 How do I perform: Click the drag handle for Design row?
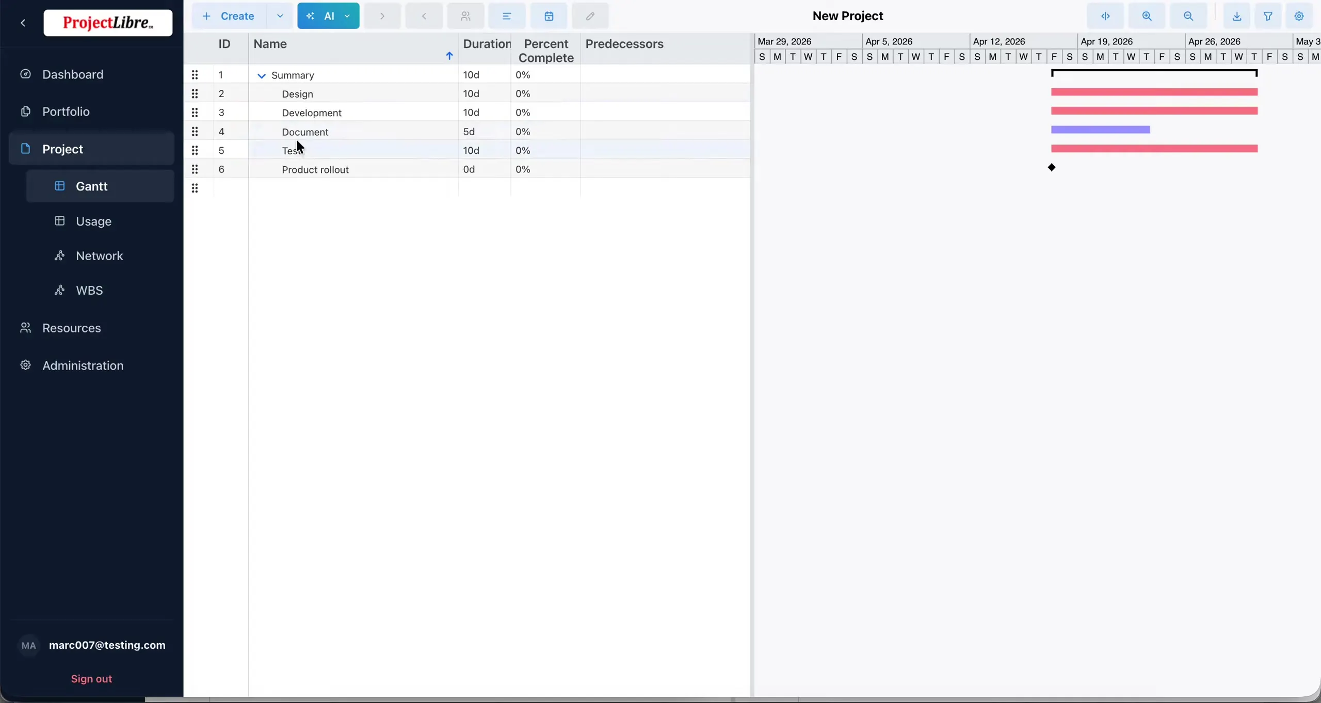tap(195, 93)
